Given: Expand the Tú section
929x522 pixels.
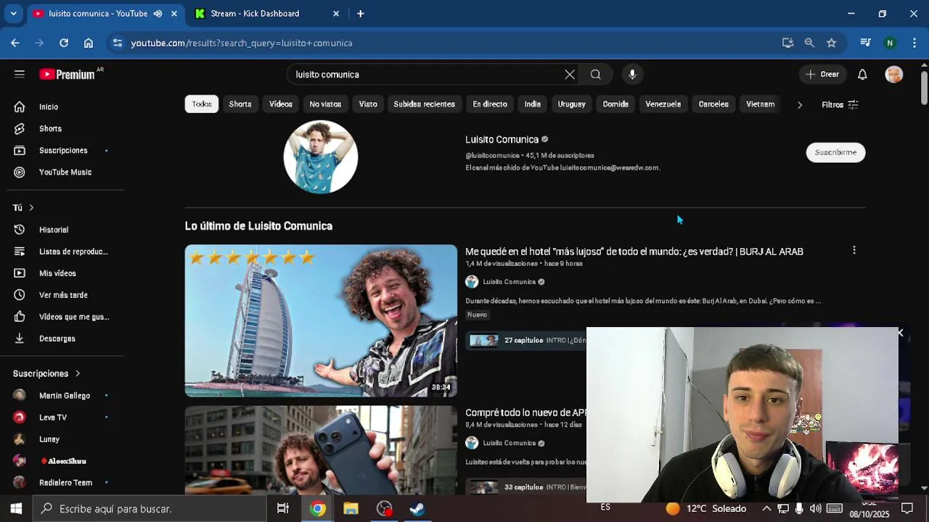Looking at the screenshot, I should coord(23,207).
